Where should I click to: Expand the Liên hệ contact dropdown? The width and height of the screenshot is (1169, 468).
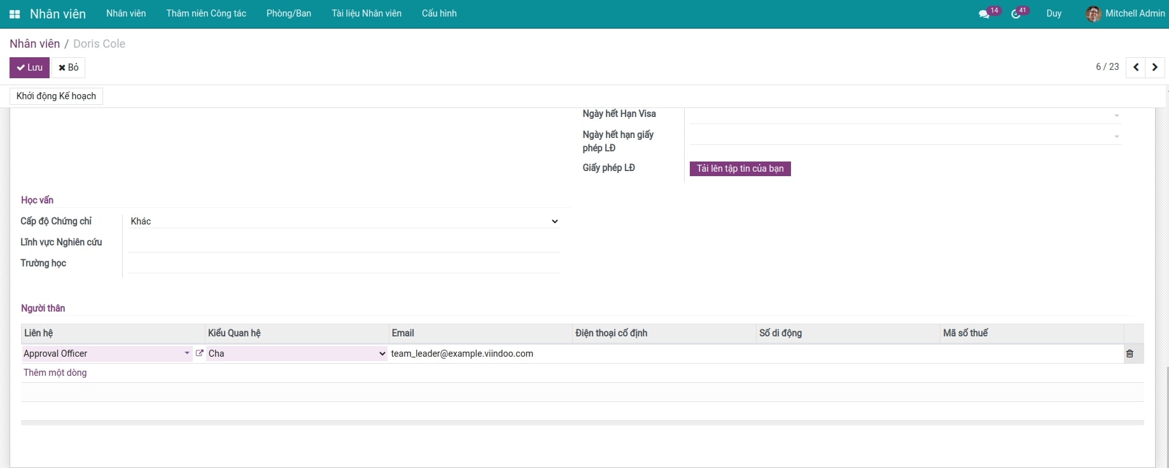(186, 354)
